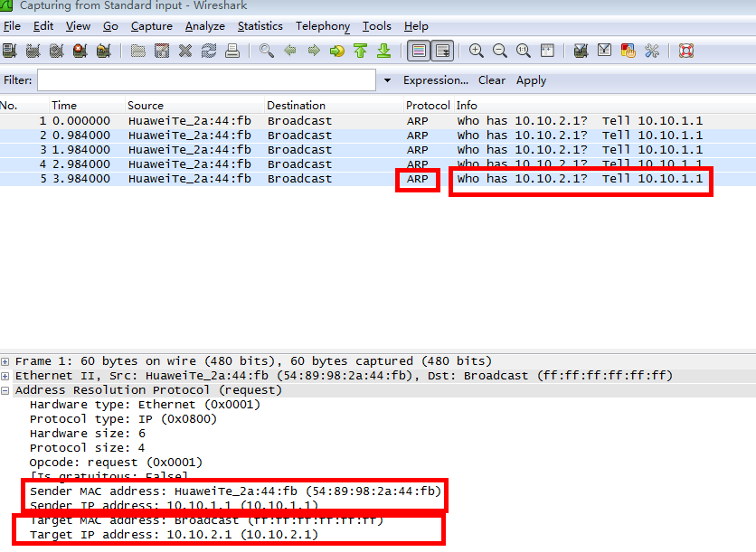This screenshot has height=552, width=756.
Task: Sort by the Time column header
Action: 87,106
